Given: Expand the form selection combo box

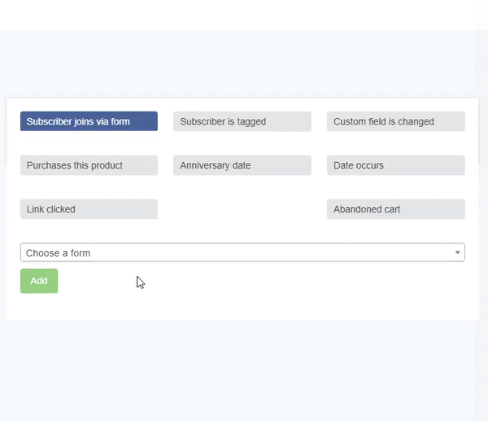Looking at the screenshot, I should 242,252.
